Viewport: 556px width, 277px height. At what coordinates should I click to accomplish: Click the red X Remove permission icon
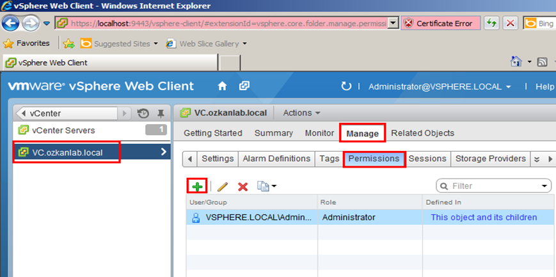click(x=242, y=187)
